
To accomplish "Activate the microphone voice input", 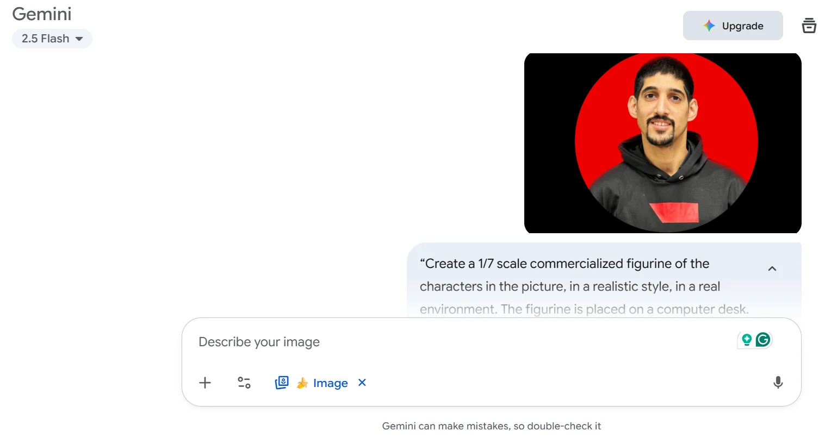I will click(778, 383).
